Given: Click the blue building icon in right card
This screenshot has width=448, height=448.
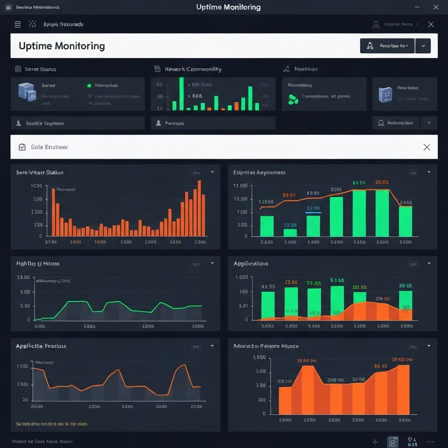Looking at the screenshot, I should [385, 94].
